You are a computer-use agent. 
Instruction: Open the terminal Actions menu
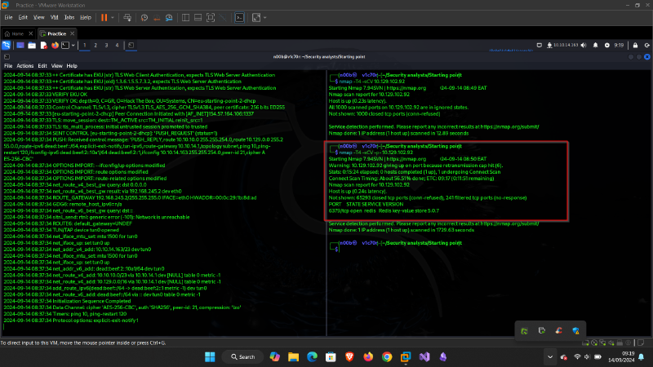25,65
